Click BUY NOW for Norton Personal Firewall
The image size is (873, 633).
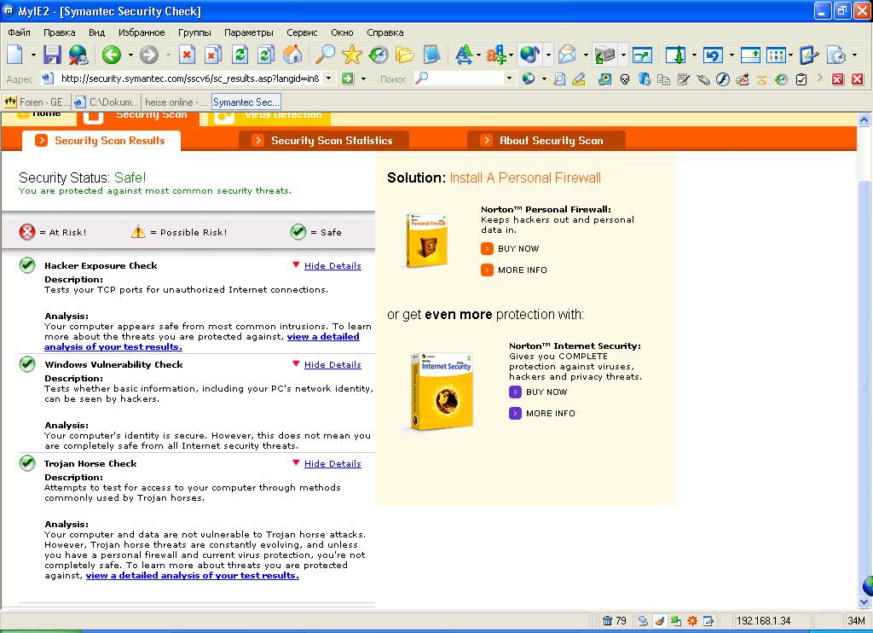click(510, 248)
